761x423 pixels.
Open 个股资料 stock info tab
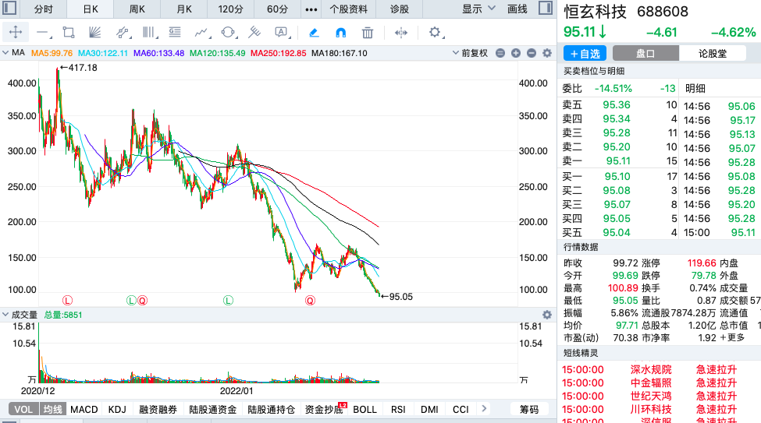[x=348, y=9]
